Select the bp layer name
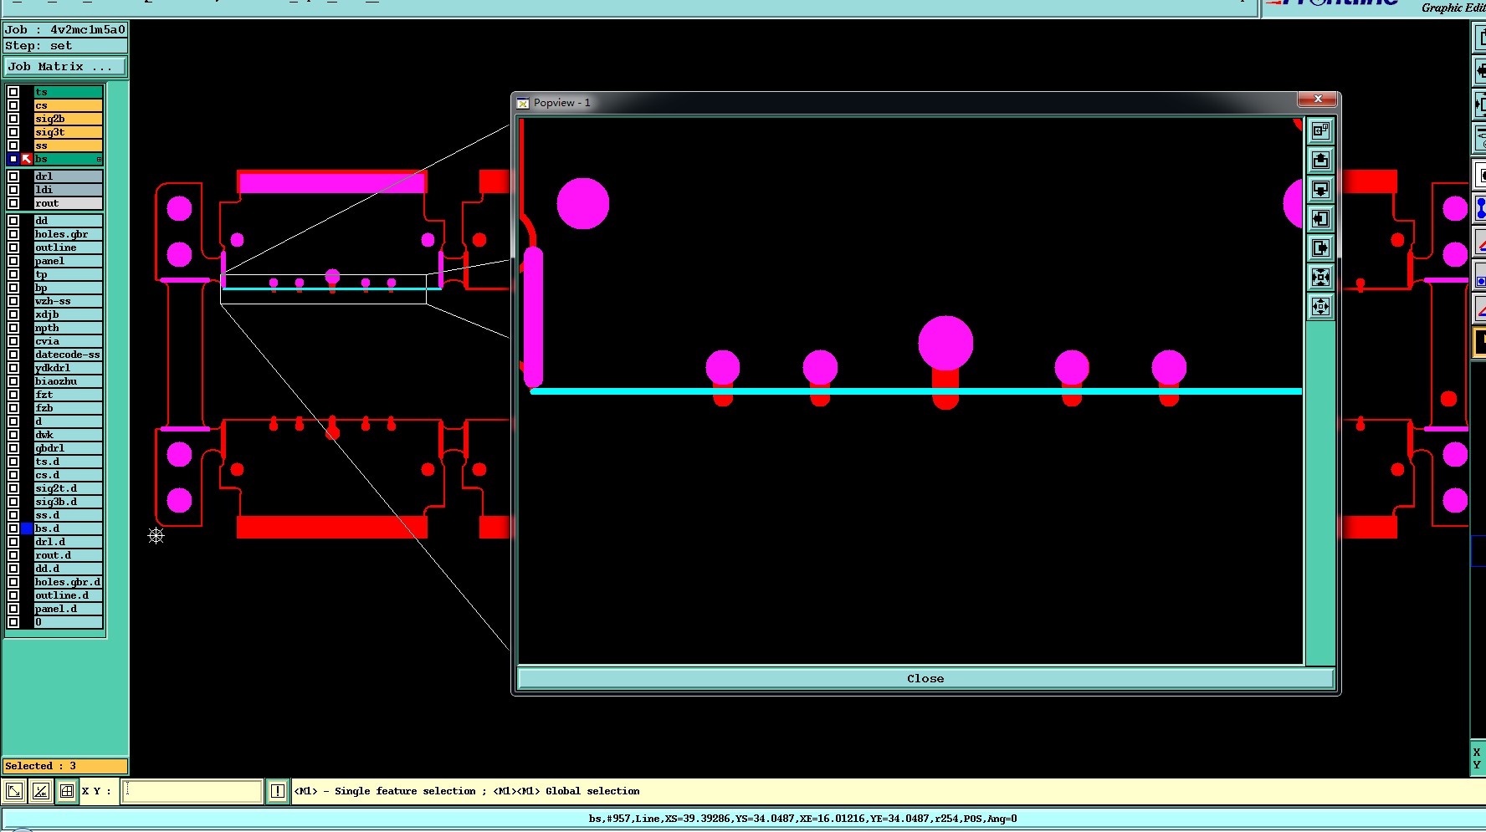 click(68, 288)
